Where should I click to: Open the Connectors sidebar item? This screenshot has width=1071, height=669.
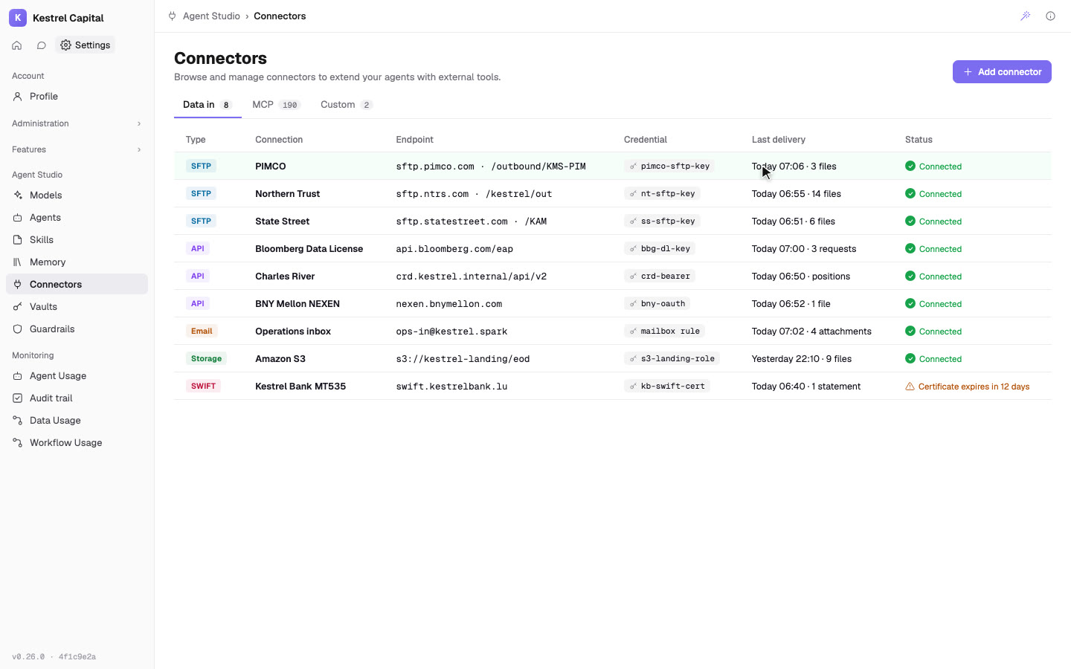[77, 285]
